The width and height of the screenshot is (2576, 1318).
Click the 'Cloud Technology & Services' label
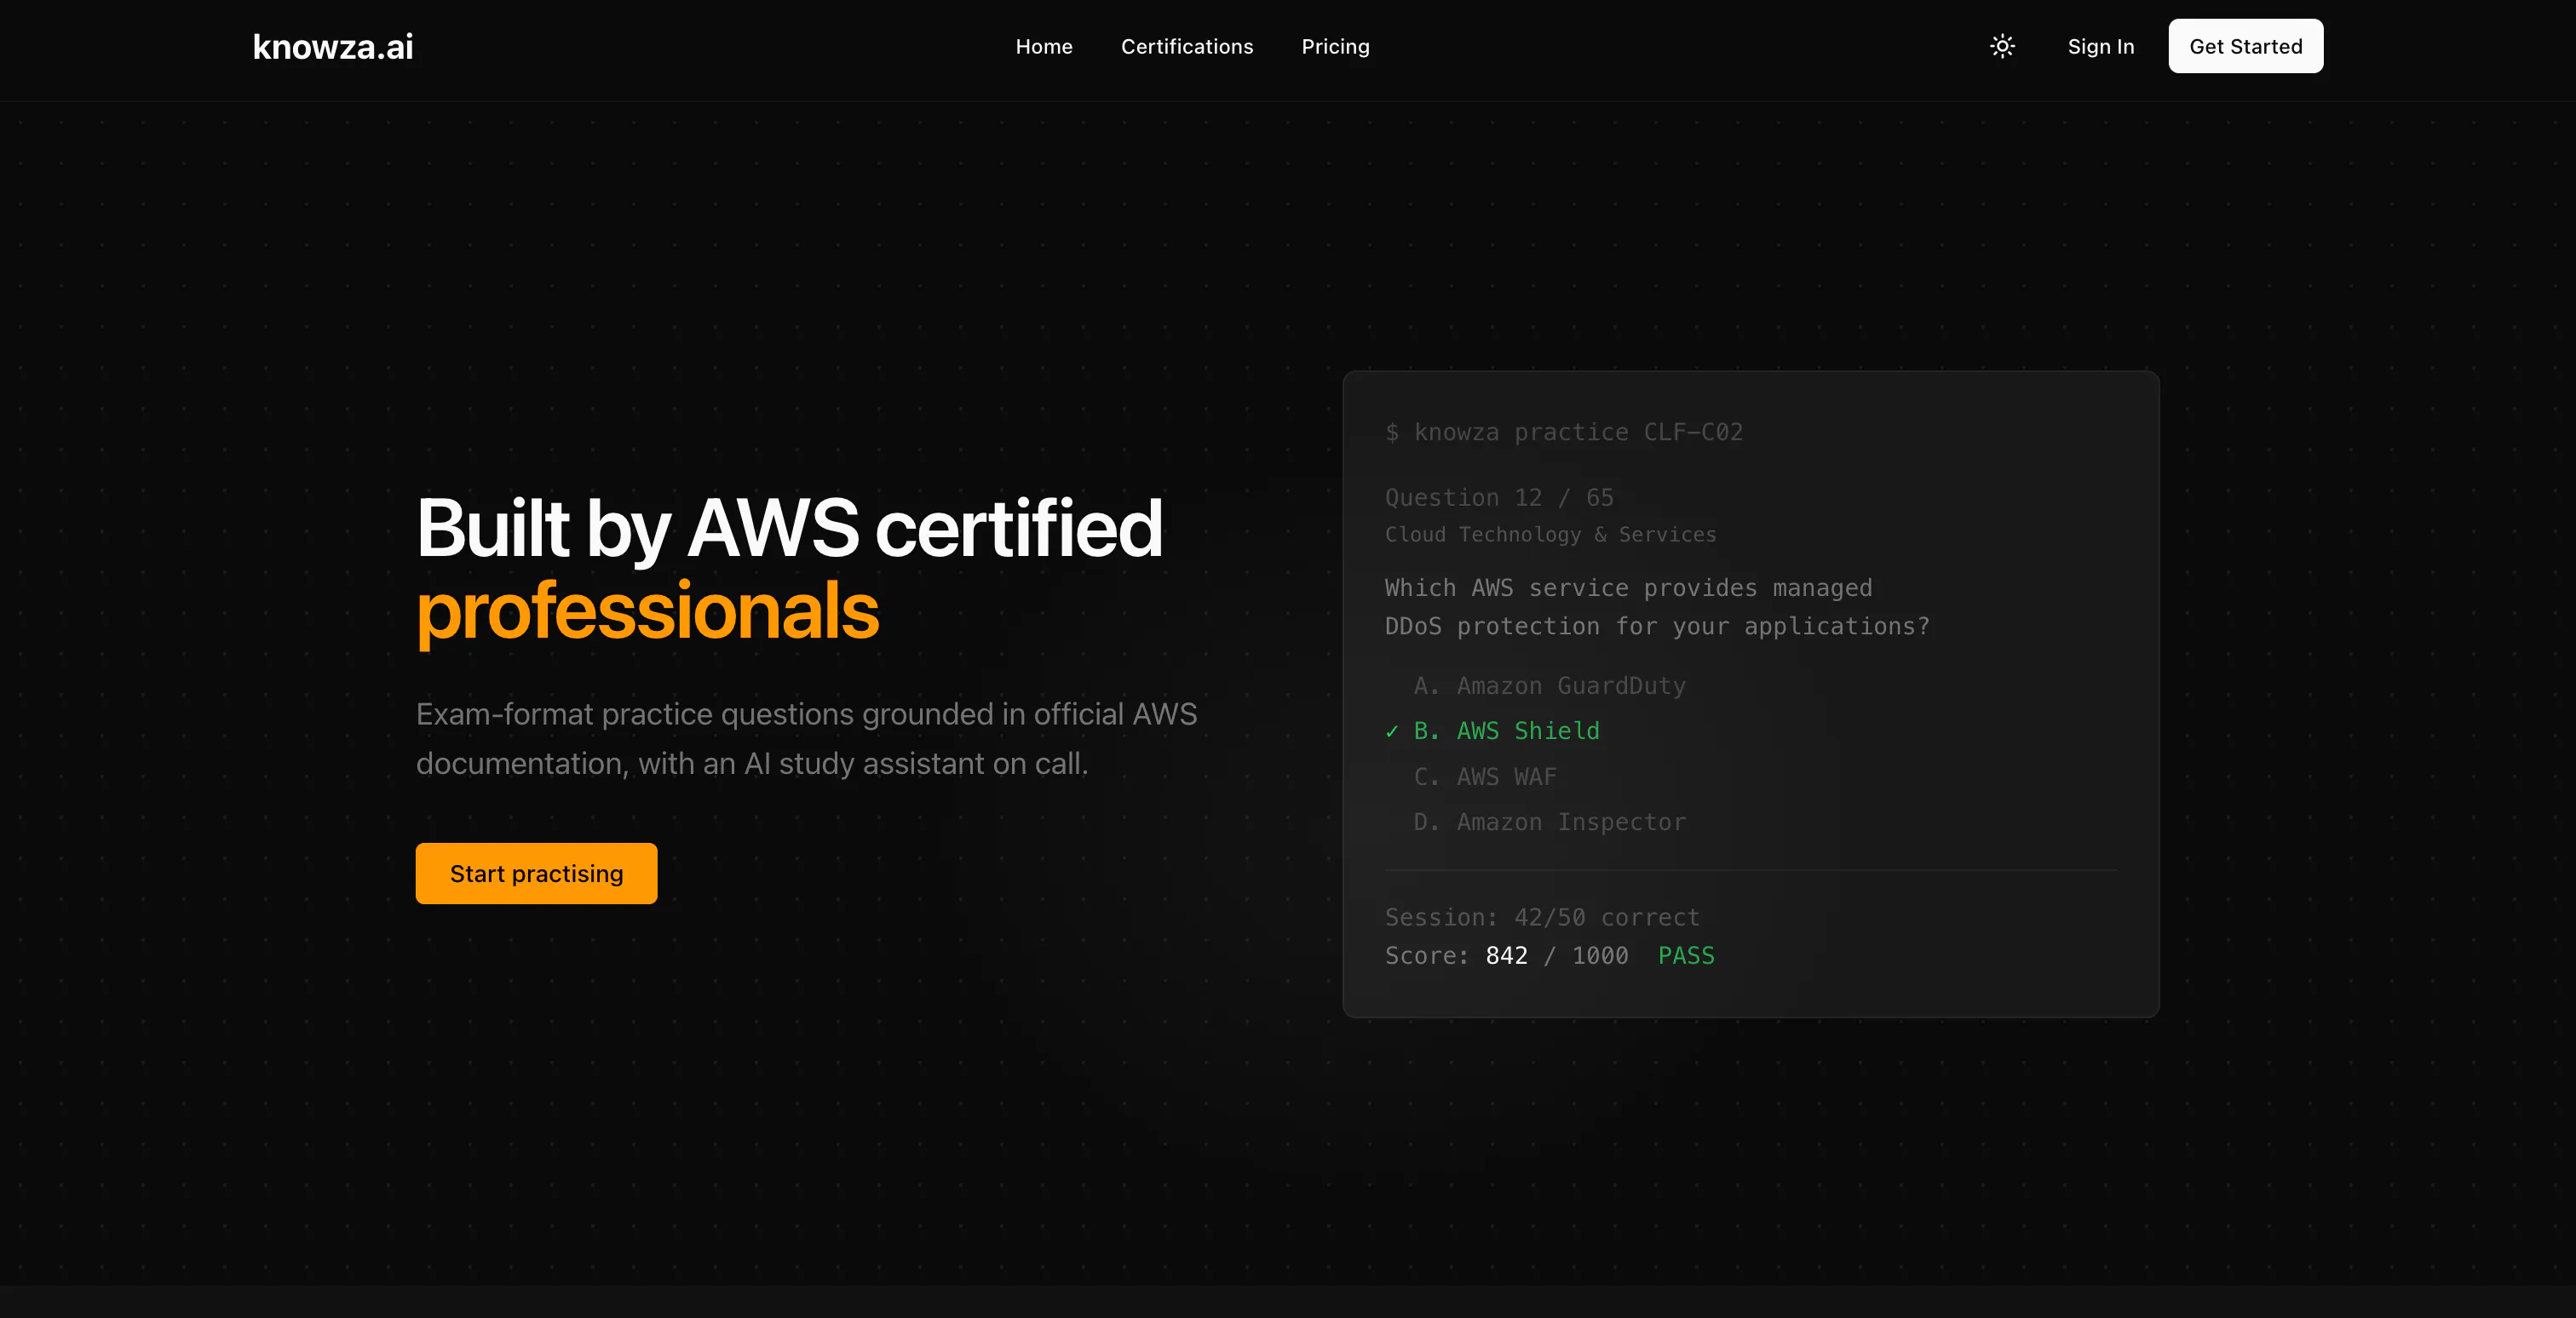pos(1550,535)
